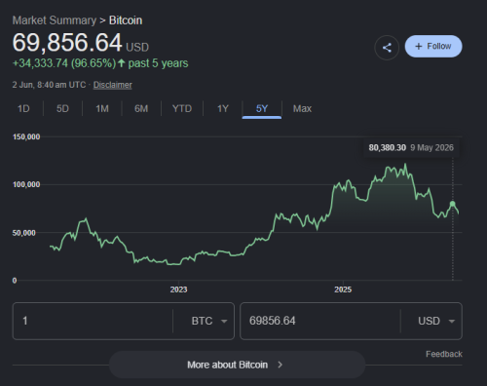Viewport: 487px width, 386px height.
Task: Click the 150,000 y-axis label
Action: (x=26, y=136)
